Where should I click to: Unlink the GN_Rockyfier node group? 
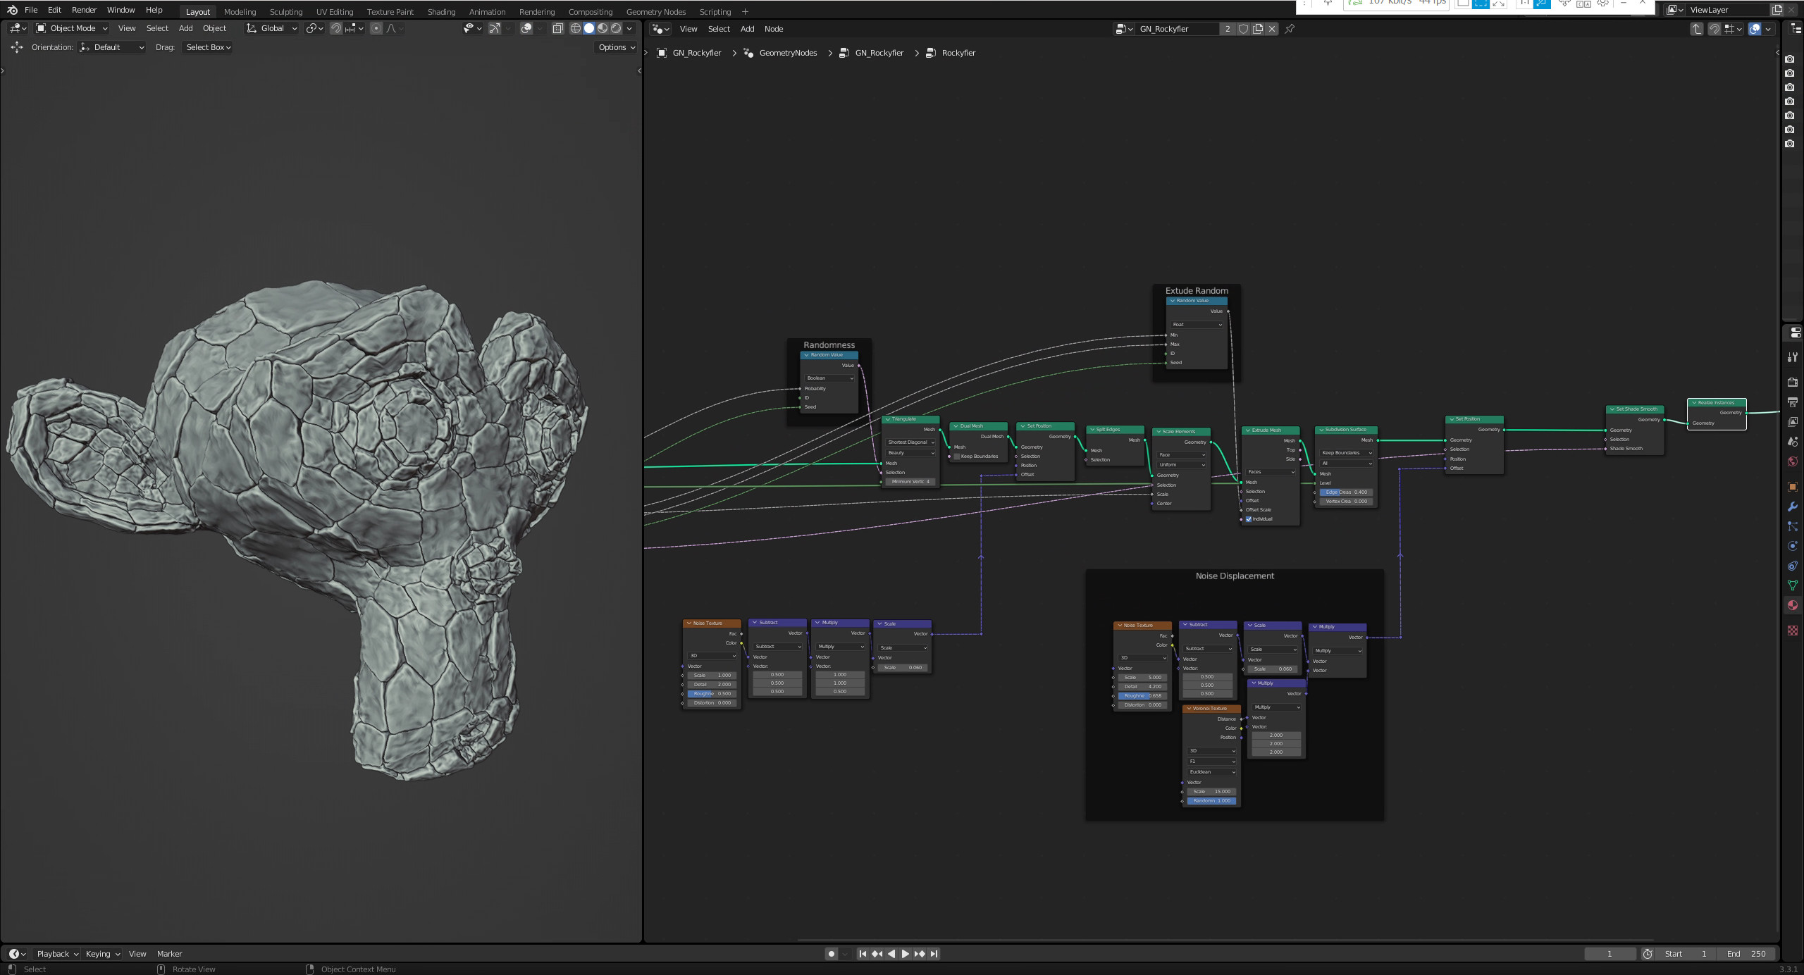pos(1272,29)
